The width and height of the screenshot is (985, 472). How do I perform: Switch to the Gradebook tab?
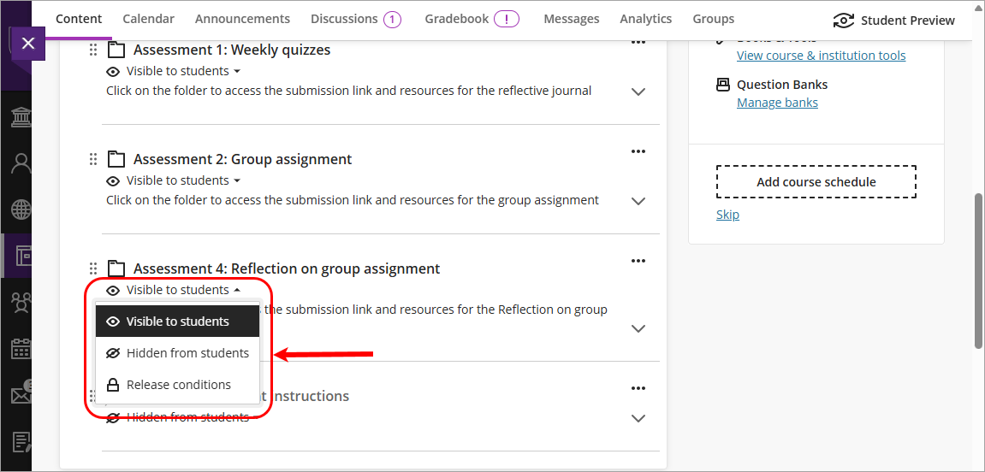click(x=457, y=19)
